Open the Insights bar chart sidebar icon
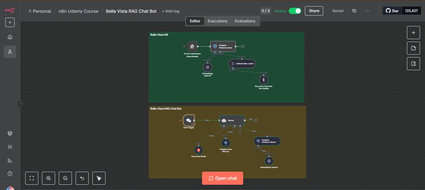This screenshot has width=425, height=190. pos(10,160)
